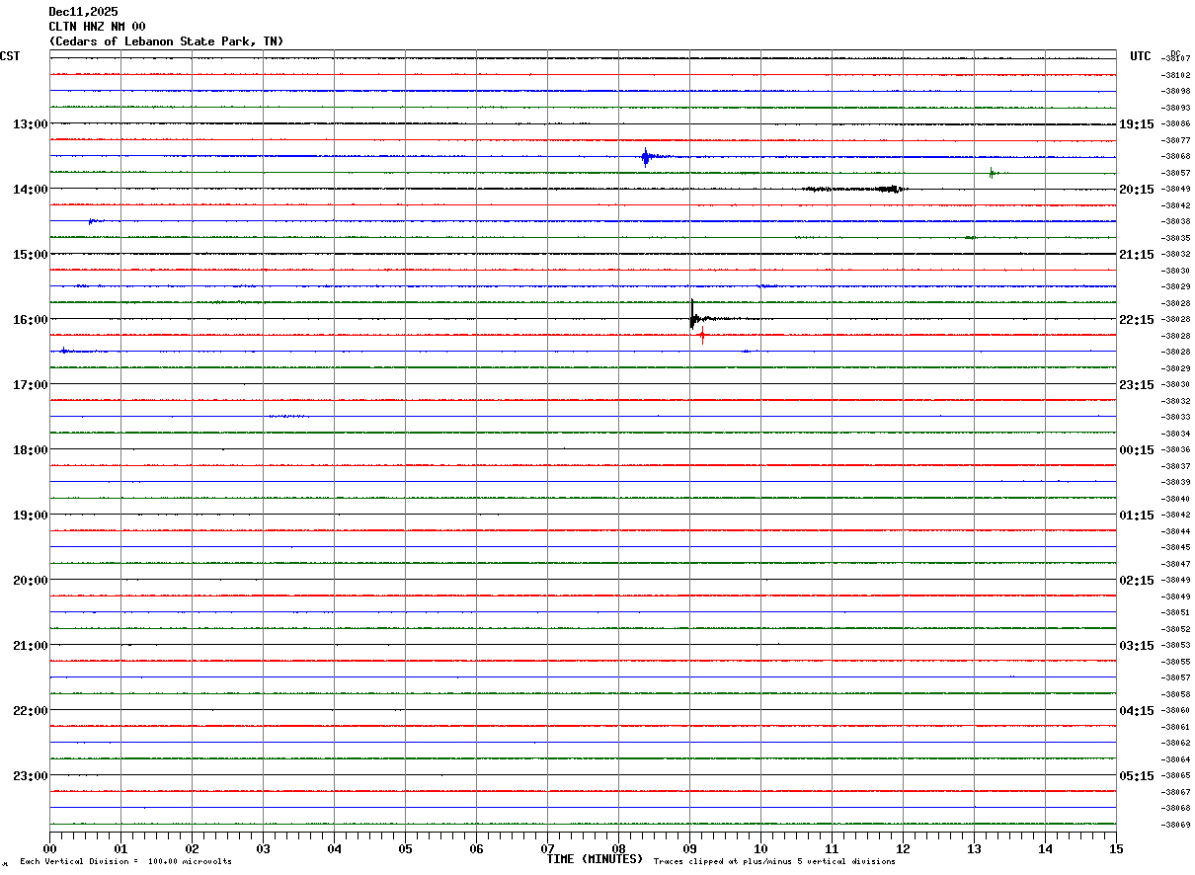Click the '15:00' CST time label
The width and height of the screenshot is (1195, 875).
(x=30, y=255)
